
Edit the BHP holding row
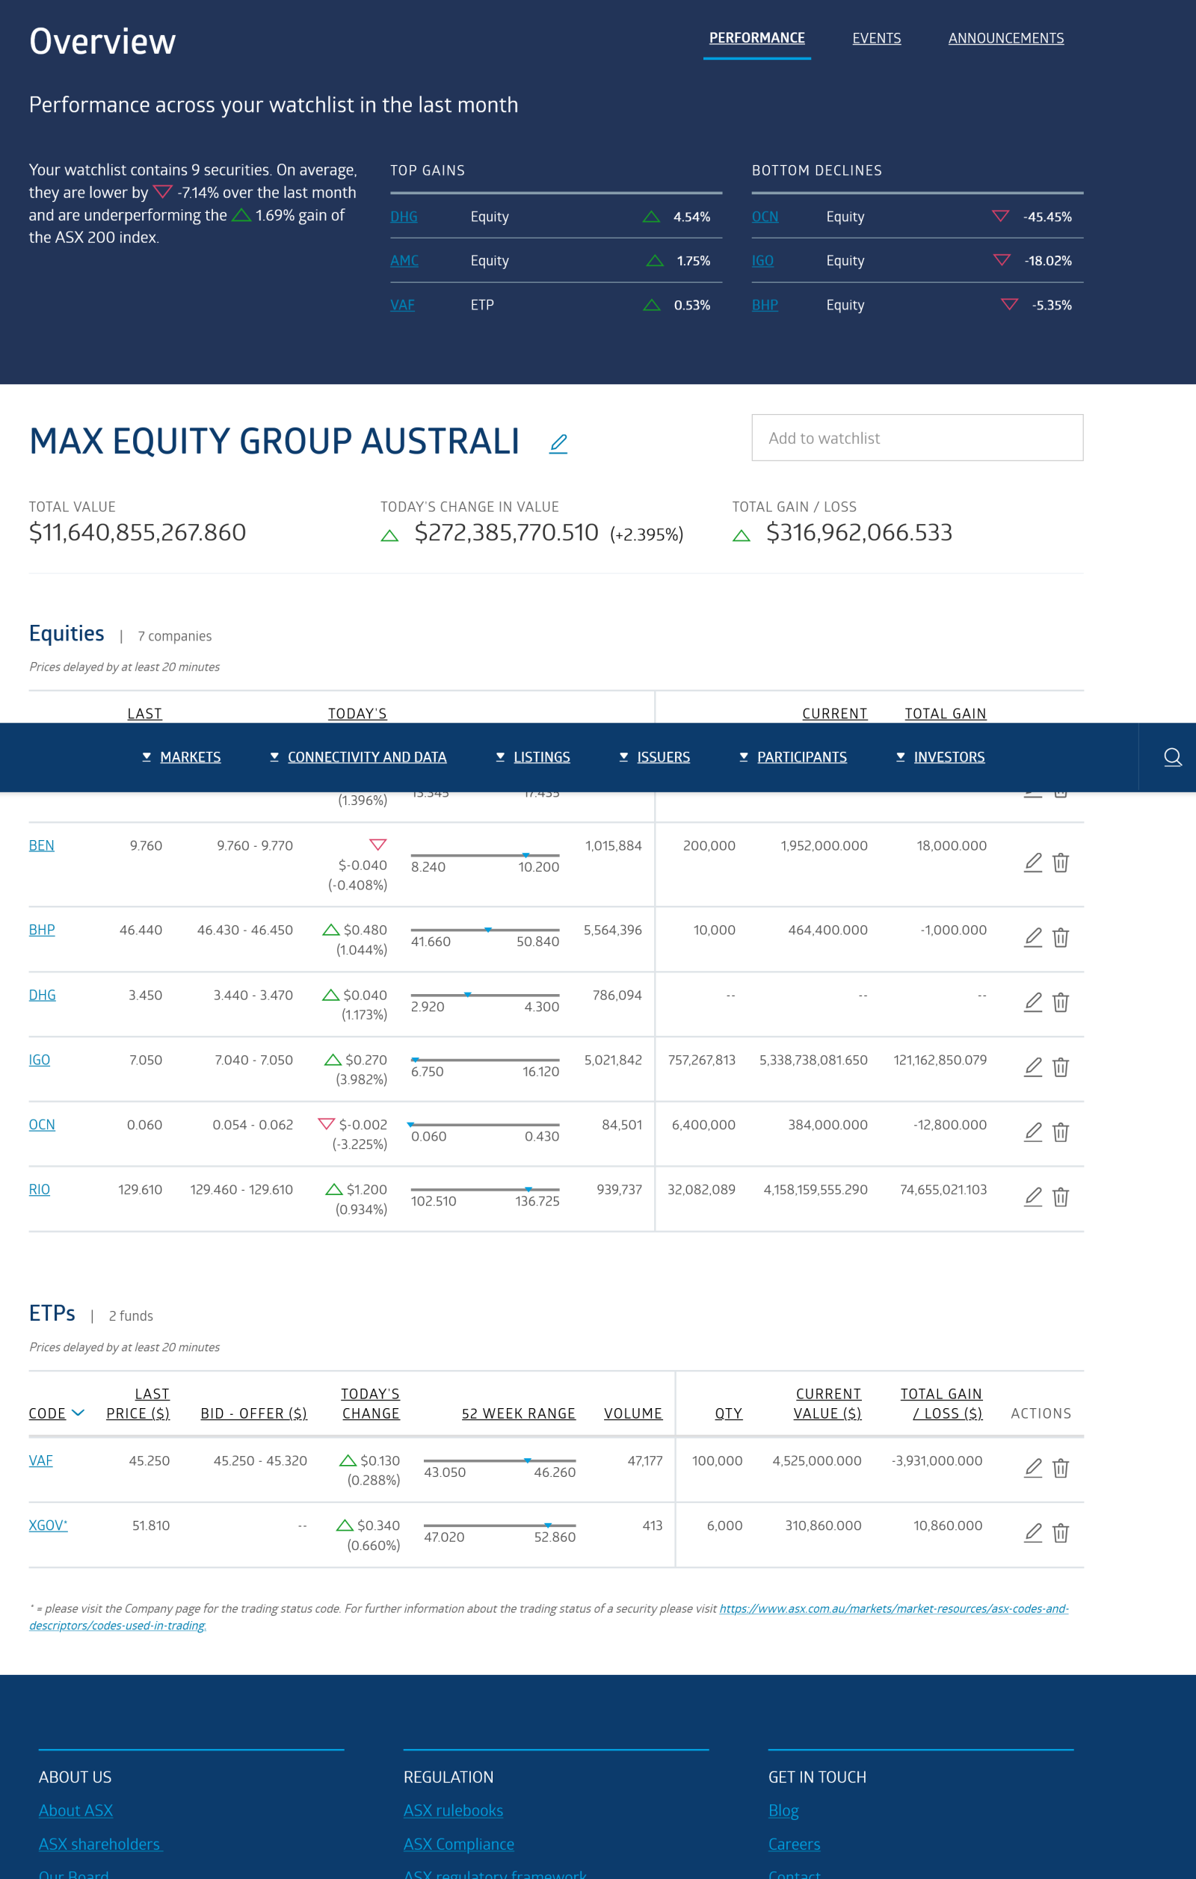pyautogui.click(x=1033, y=937)
